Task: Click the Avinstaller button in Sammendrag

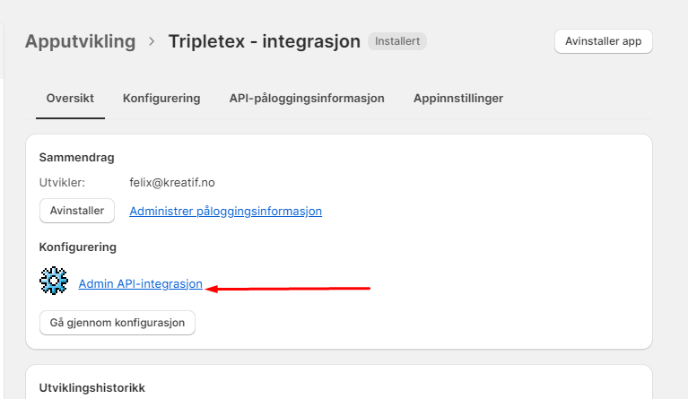Action: [77, 211]
